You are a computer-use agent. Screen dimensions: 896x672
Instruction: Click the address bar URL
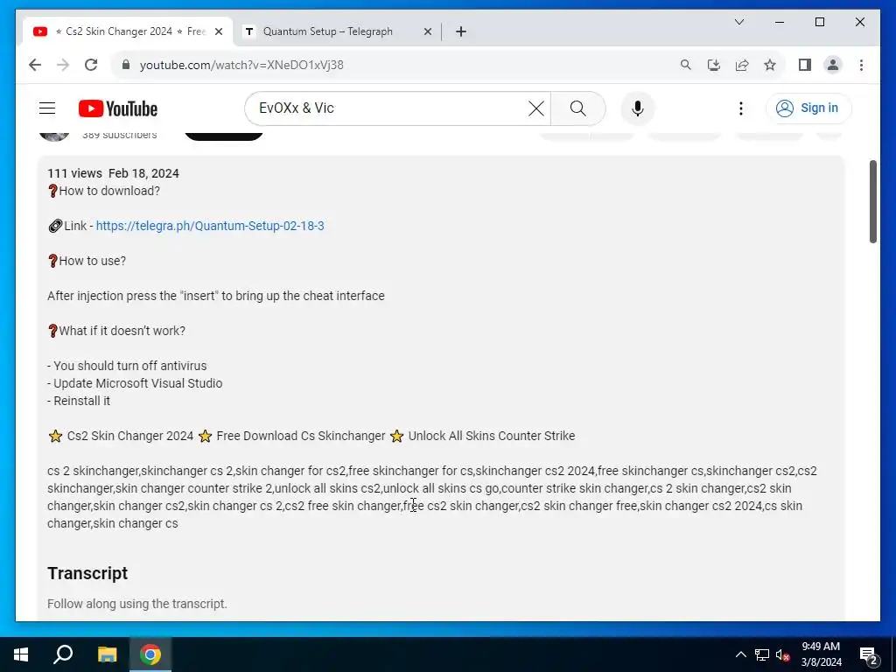[x=241, y=65]
